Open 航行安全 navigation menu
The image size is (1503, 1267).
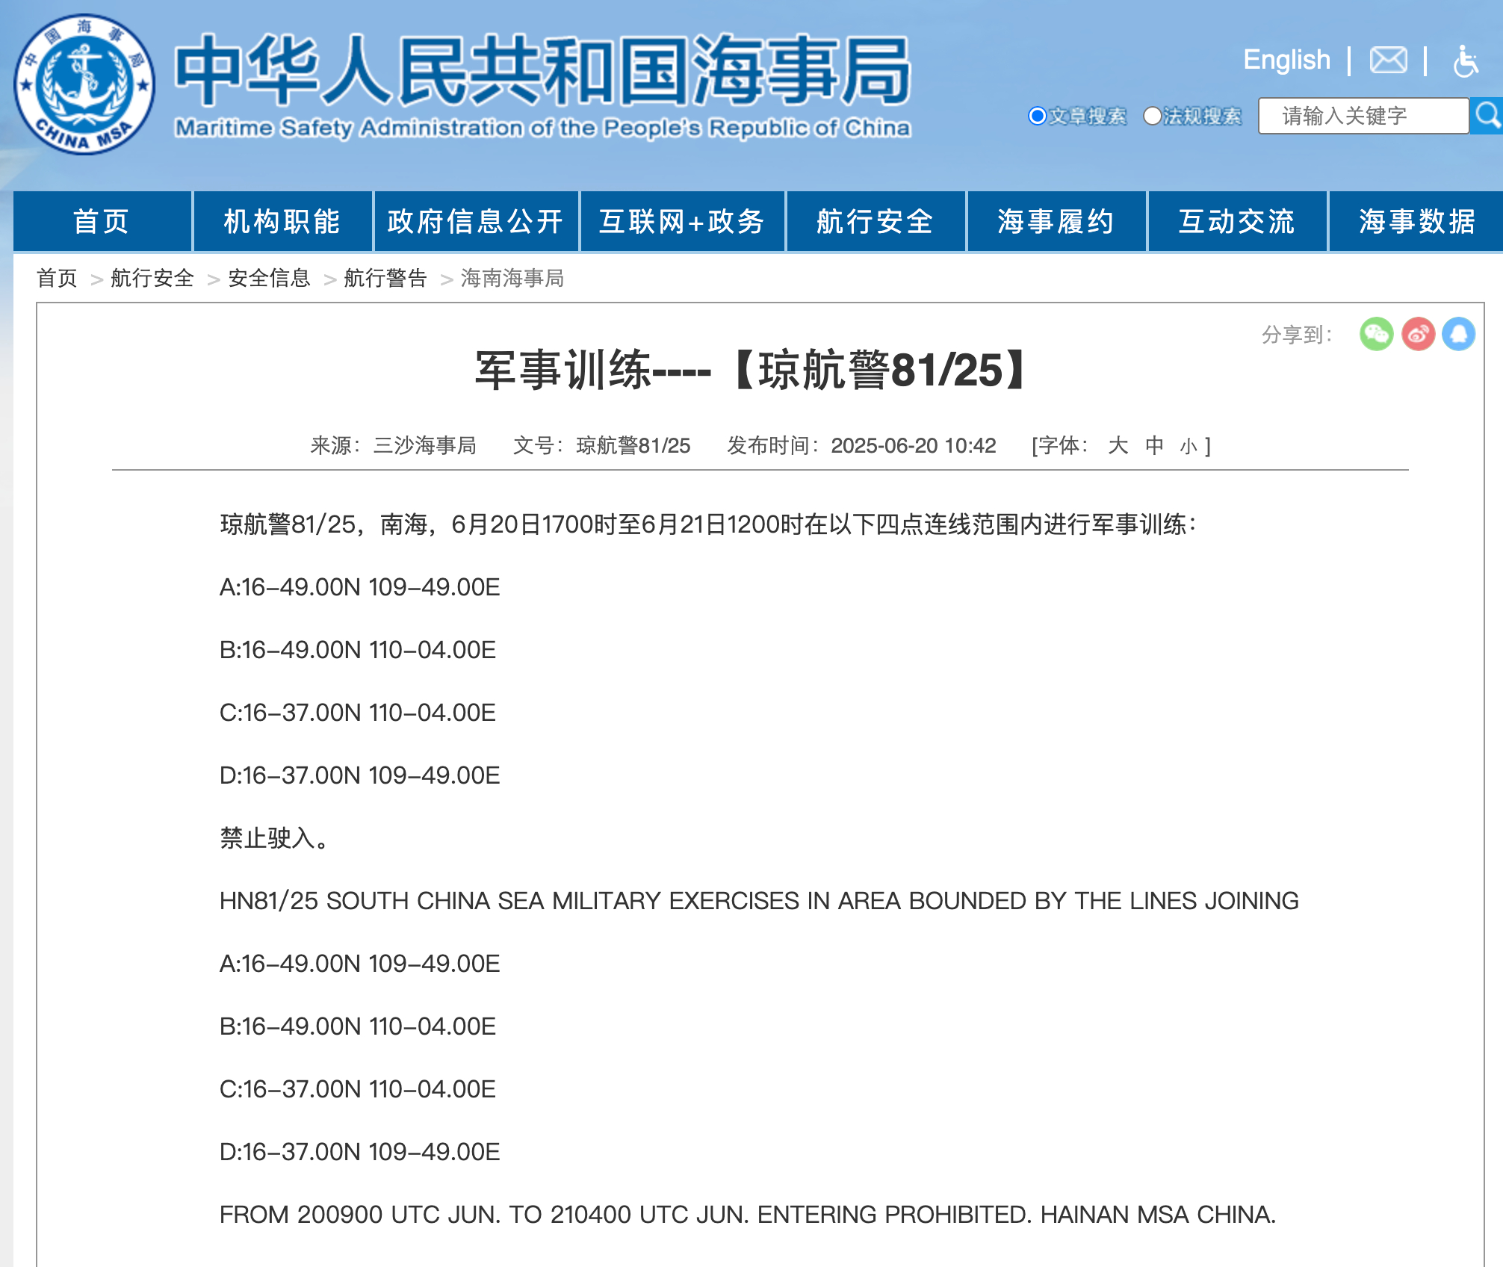click(875, 221)
